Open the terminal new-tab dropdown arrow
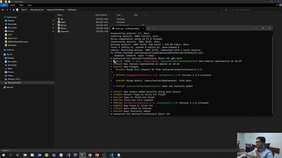The image size is (282, 158). 153,28
